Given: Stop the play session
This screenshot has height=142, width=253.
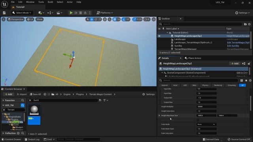Looking at the screenshot, I should pyautogui.click(x=81, y=13).
